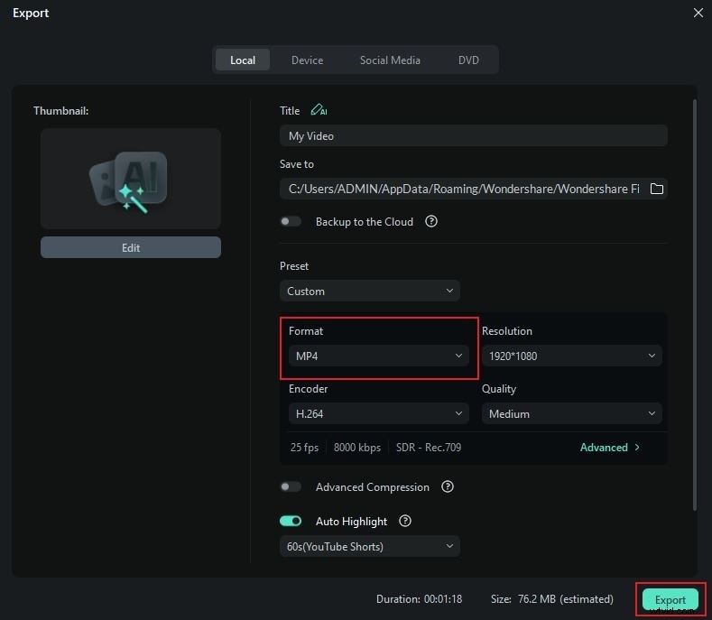The height and width of the screenshot is (620, 712).
Task: Click the Edit thumbnail button
Action: point(131,247)
